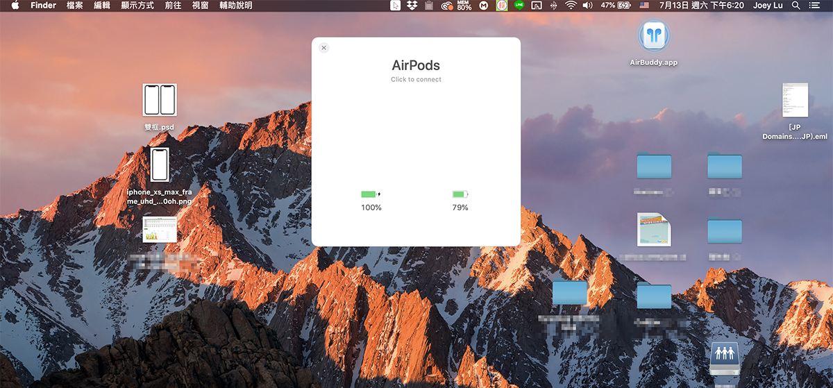Open the 前往 menu
This screenshot has height=388, width=833.
(173, 6)
